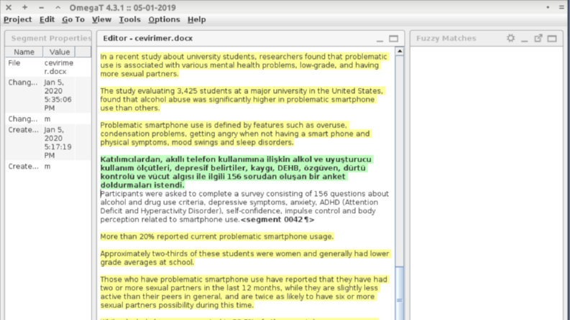Viewport: 570px width, 320px height.
Task: Click segment 'Those who have problematic smartphone'
Action: tap(244, 292)
